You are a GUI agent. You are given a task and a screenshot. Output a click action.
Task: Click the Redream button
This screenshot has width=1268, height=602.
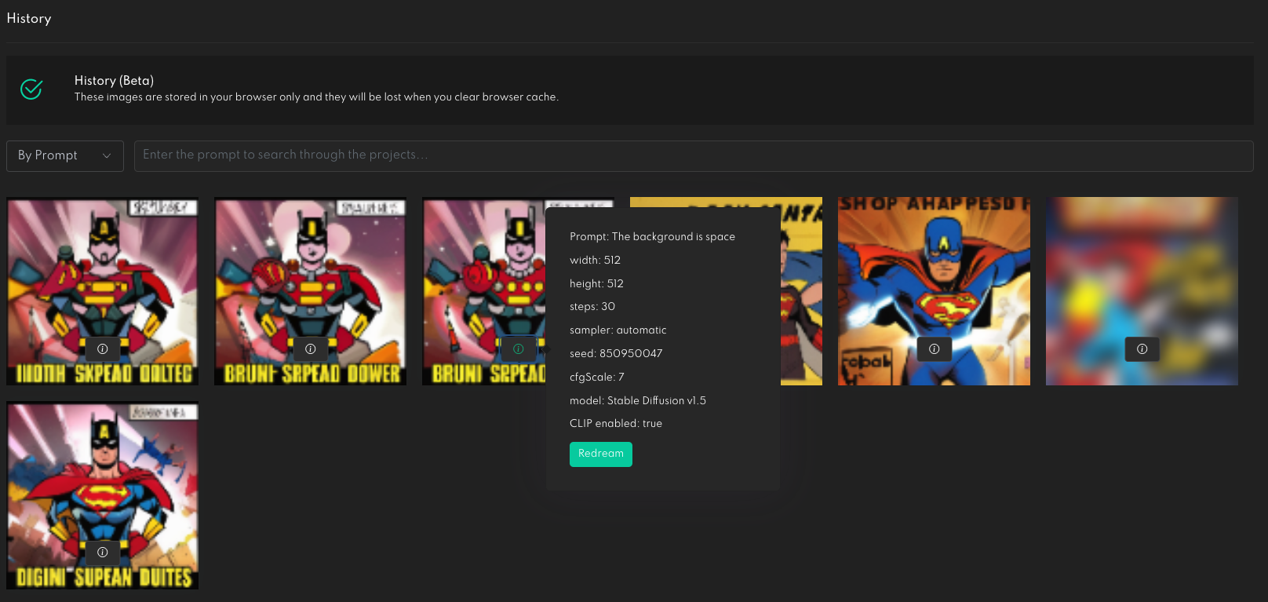coord(601,454)
